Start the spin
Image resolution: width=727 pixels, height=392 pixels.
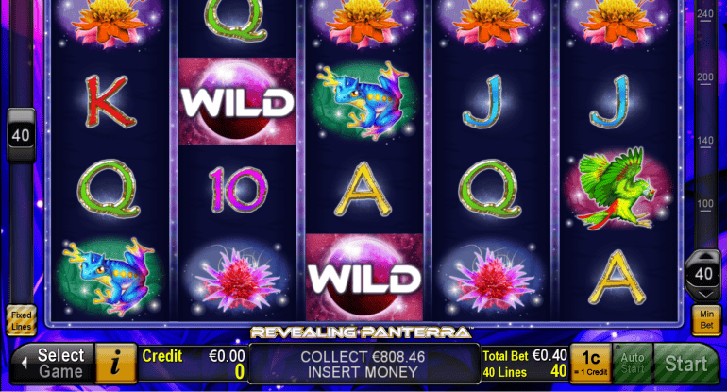click(x=685, y=364)
